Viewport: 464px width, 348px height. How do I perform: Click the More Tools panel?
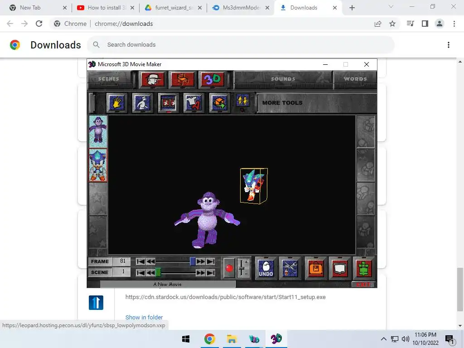pos(317,103)
